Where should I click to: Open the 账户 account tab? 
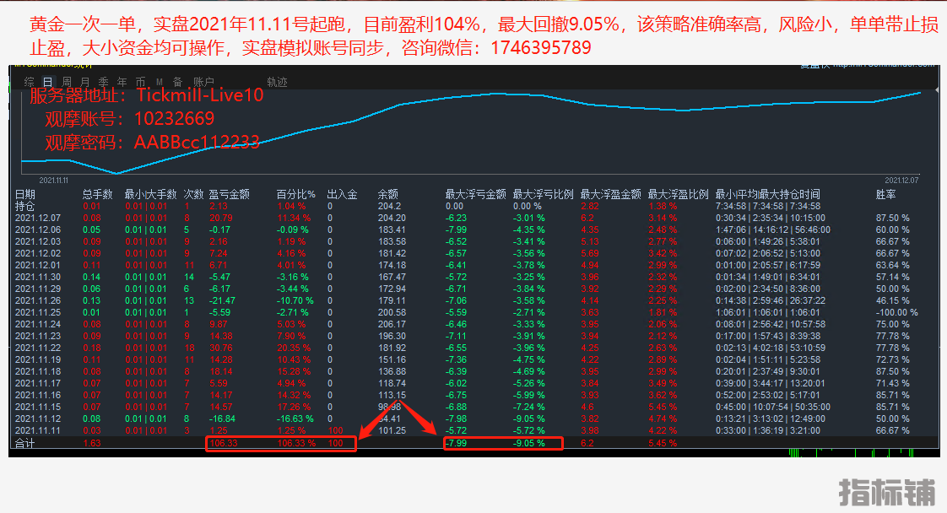(203, 82)
